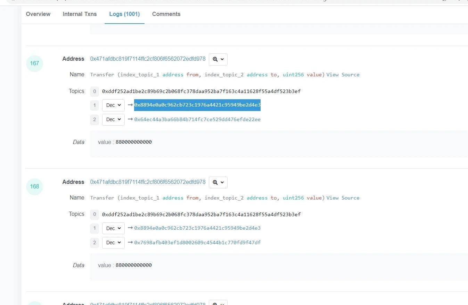Image resolution: width=468 pixels, height=305 pixels.
Task: Change Dec format for log 168 topic 1
Action: 113,228
